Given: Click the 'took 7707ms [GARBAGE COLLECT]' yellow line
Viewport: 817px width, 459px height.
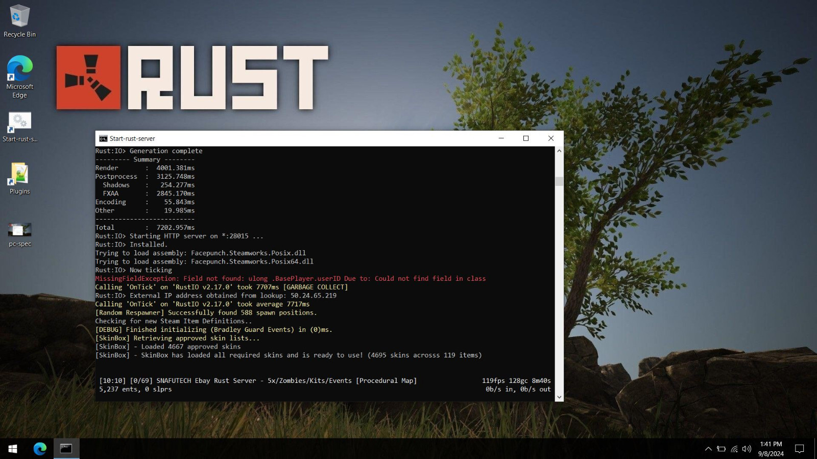Looking at the screenshot, I should 221,287.
